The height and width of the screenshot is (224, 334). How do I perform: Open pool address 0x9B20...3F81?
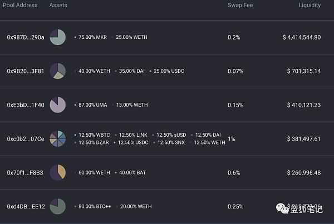coord(25,71)
